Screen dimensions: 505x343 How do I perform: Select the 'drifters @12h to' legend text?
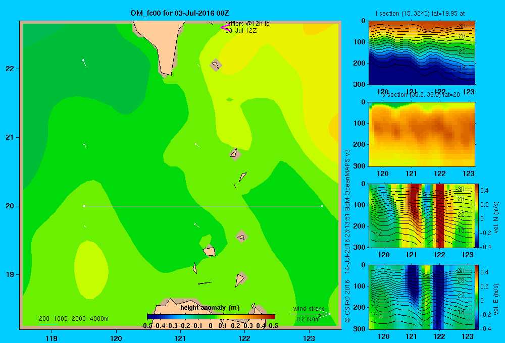[x=247, y=24]
